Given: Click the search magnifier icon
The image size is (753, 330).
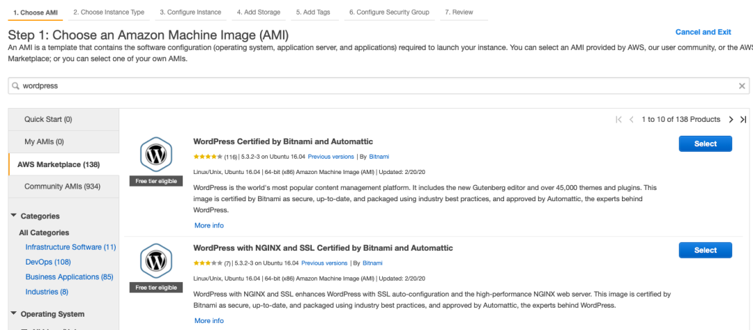Looking at the screenshot, I should [x=15, y=86].
